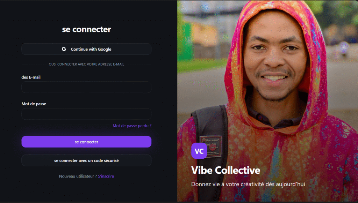The image size is (358, 203).
Task: Continue with Google sign-in button
Action: [x=86, y=49]
